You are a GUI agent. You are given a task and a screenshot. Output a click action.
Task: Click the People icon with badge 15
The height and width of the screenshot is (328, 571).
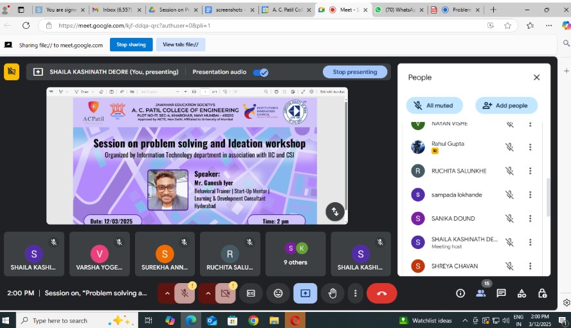click(480, 293)
